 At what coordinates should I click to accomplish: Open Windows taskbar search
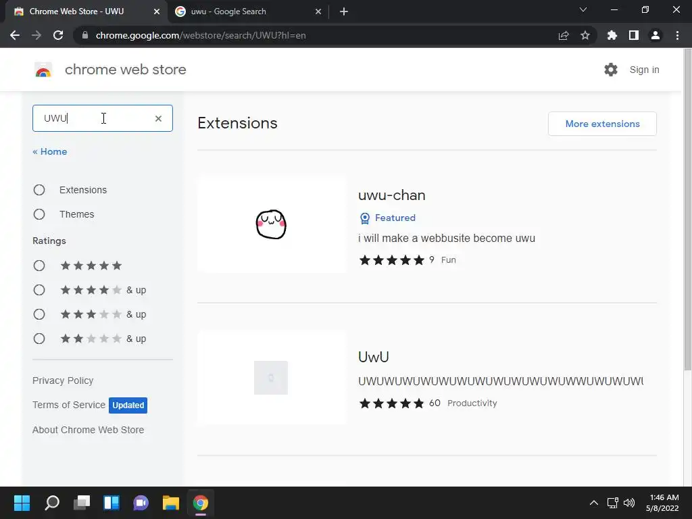point(52,503)
